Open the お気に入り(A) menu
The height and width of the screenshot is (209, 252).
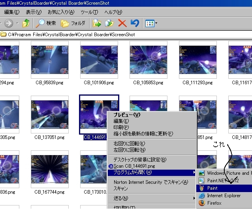[x=61, y=12]
